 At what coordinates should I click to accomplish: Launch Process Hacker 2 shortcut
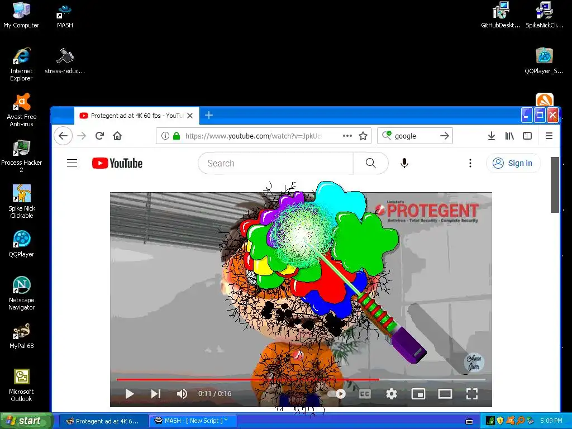coord(21,156)
